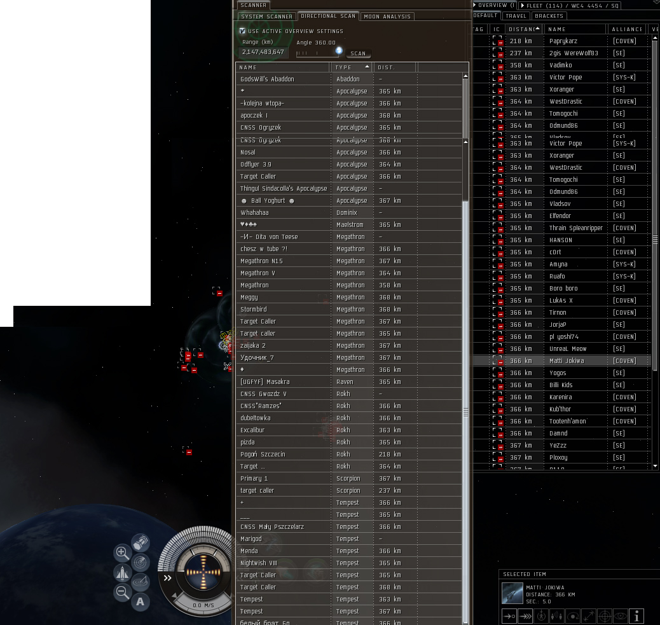
Task: Start conversation icon in Selected Item
Action: click(557, 616)
